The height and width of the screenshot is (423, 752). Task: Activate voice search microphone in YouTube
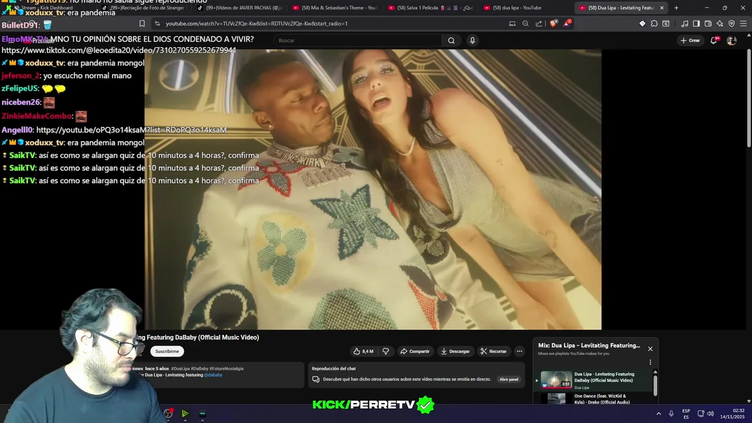[472, 41]
